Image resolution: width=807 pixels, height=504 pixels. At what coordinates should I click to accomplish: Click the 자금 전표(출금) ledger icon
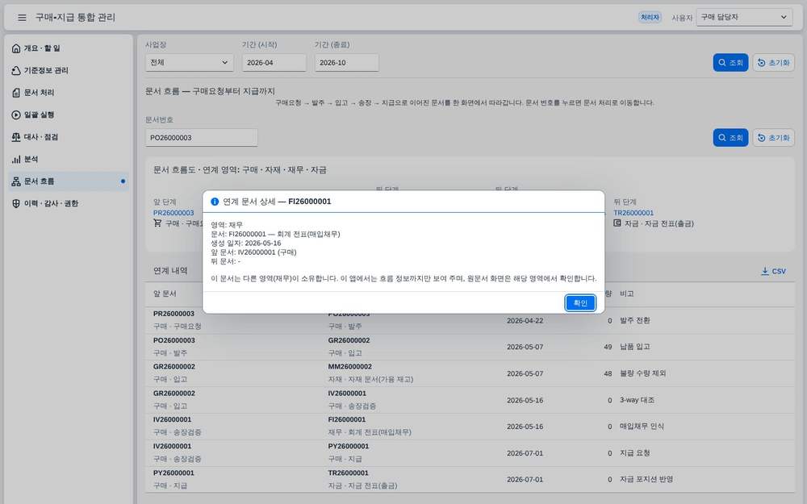(x=617, y=223)
